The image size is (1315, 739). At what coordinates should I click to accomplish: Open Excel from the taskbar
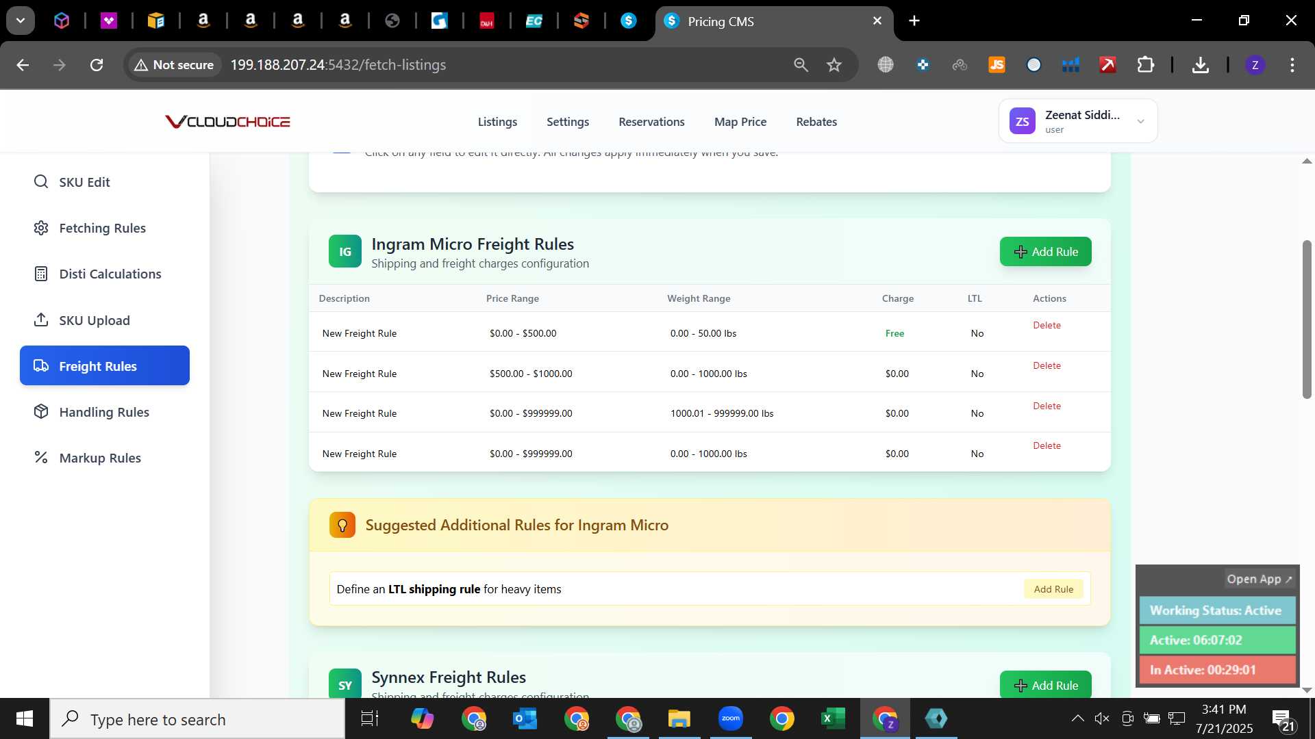coord(833,718)
